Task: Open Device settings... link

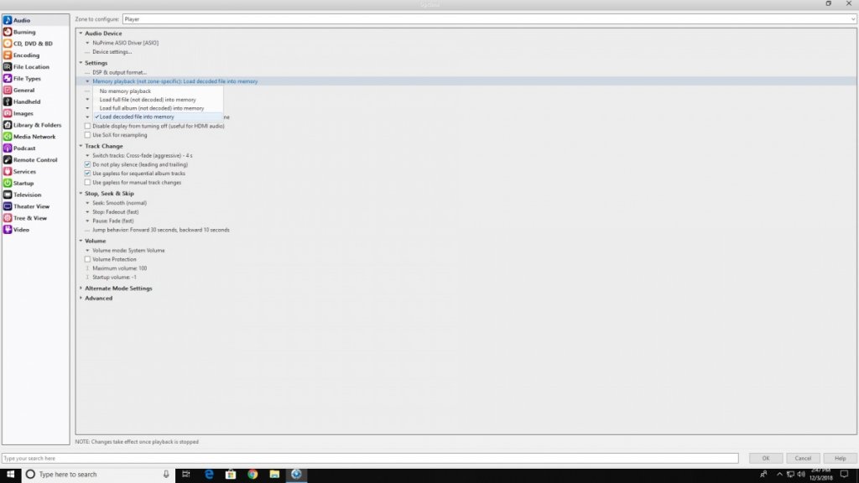Action: pyautogui.click(x=112, y=52)
